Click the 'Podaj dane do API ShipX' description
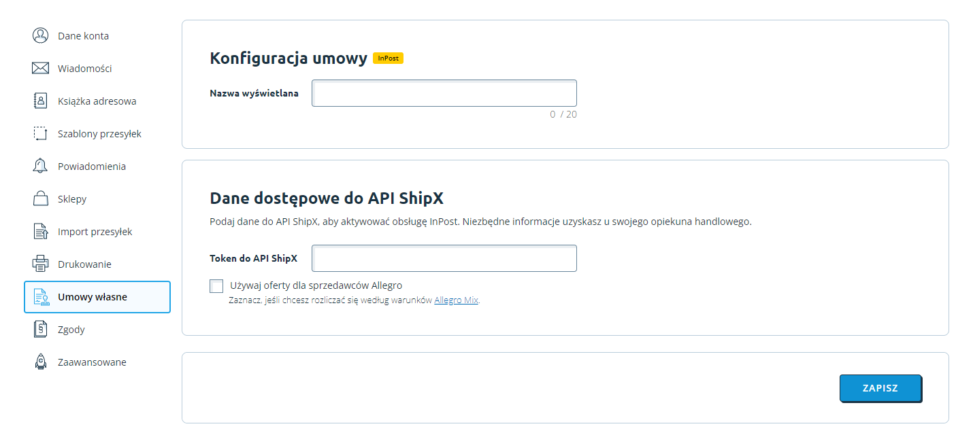 (480, 222)
